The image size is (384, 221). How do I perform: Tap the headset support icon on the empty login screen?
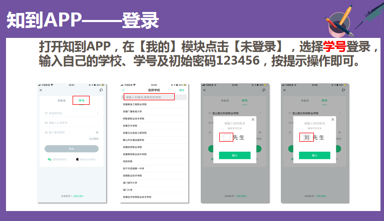[101, 90]
